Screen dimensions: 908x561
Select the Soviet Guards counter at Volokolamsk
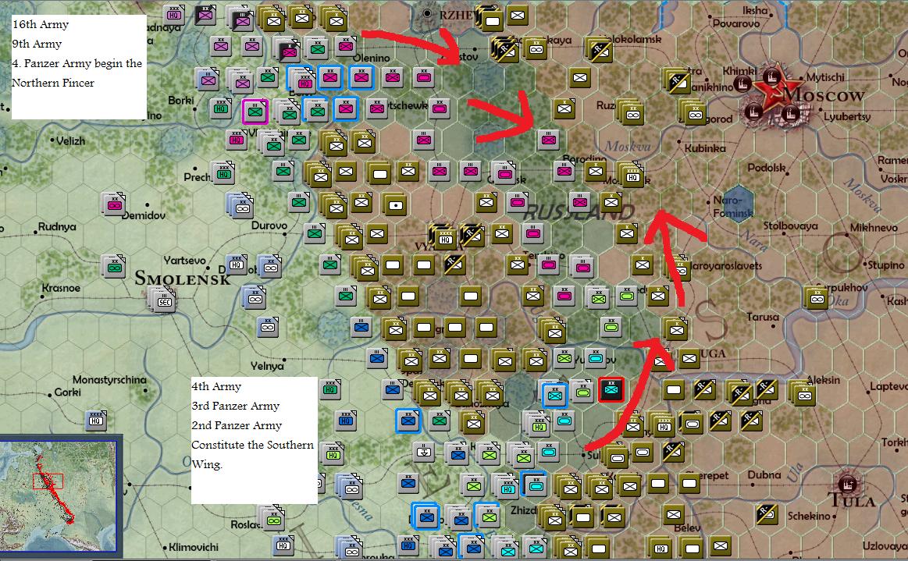[600, 50]
